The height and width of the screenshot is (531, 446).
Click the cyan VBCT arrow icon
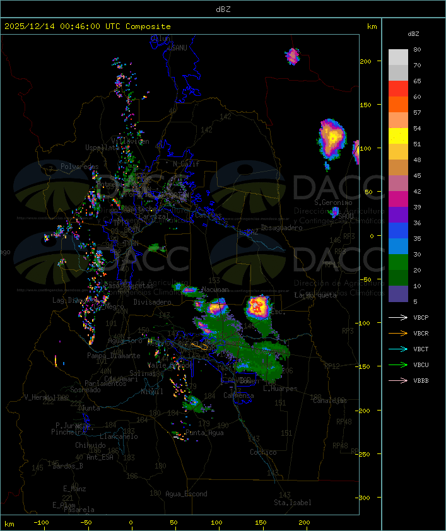(398, 349)
